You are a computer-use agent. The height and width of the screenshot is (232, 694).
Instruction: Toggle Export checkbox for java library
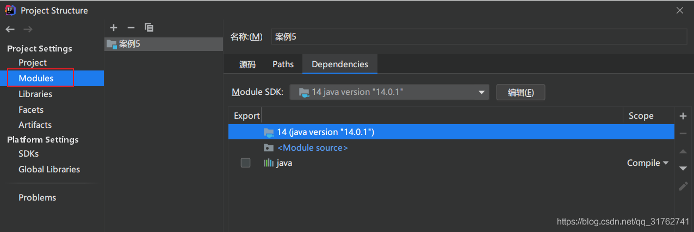click(245, 163)
